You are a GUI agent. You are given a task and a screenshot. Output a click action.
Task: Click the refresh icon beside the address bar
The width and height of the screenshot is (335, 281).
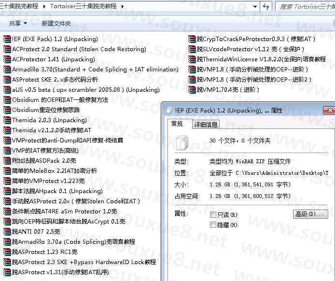point(266,6)
